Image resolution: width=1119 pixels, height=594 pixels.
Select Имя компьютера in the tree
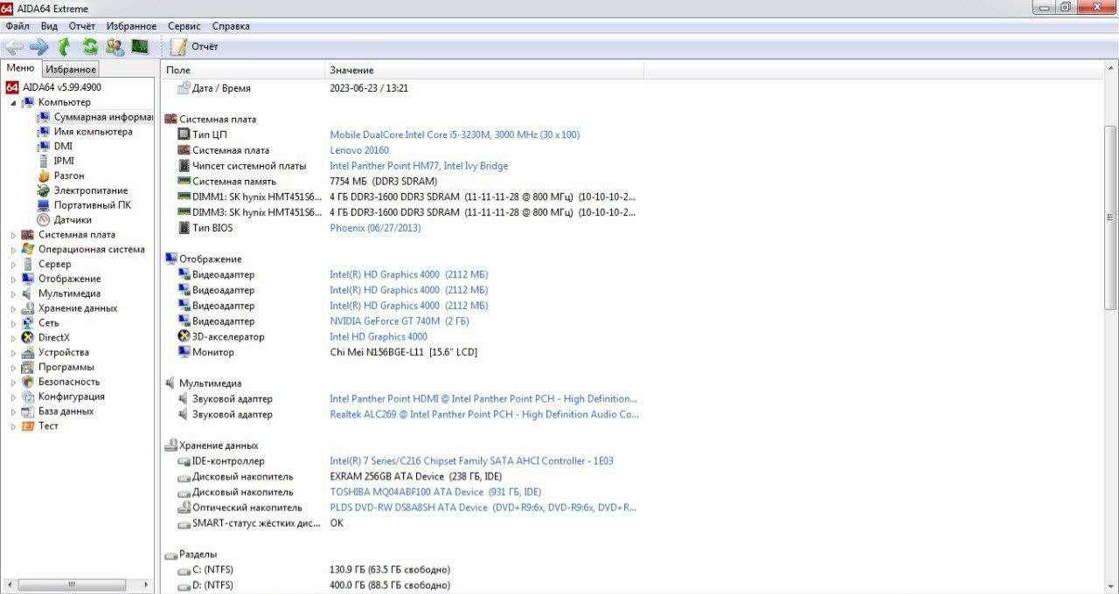94,132
